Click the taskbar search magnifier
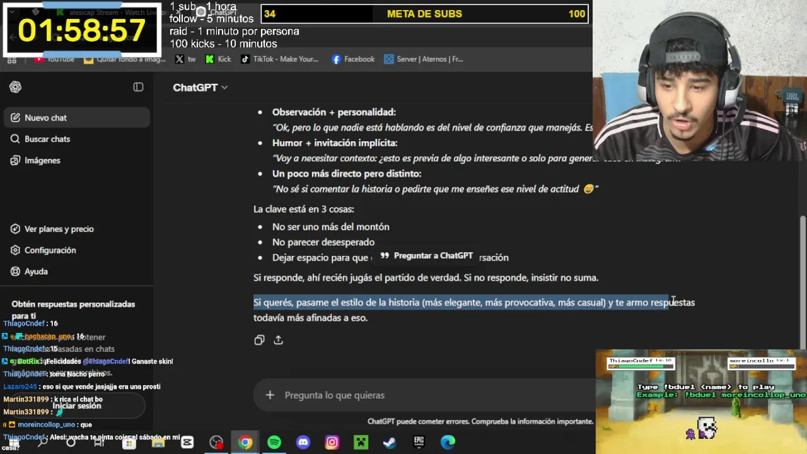The width and height of the screenshot is (807, 454). 42,443
